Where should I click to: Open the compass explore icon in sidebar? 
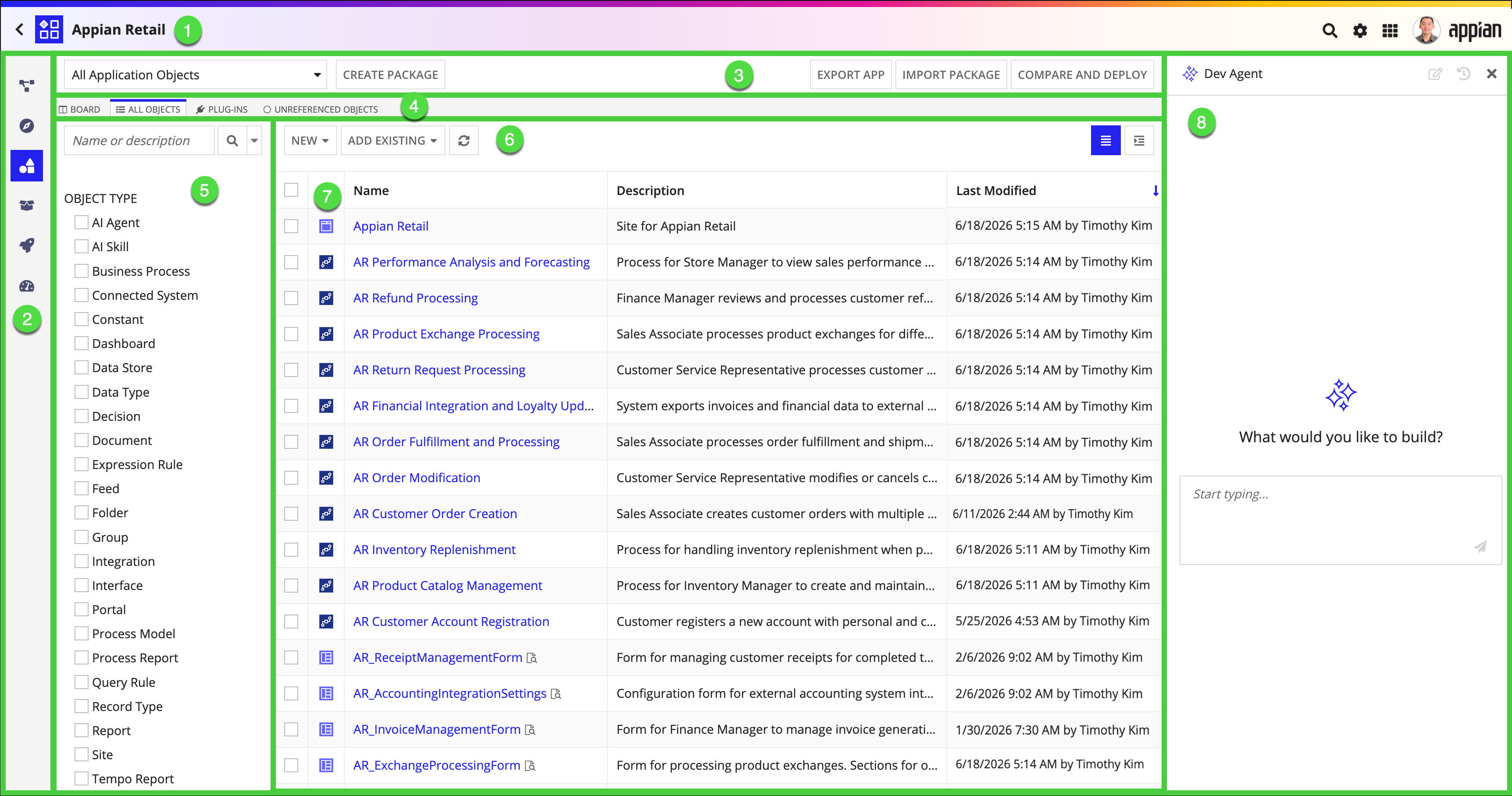click(27, 125)
